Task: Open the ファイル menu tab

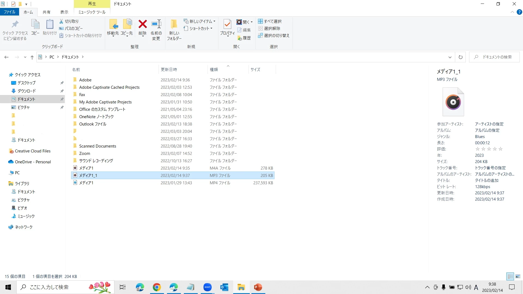Action: pos(10,12)
